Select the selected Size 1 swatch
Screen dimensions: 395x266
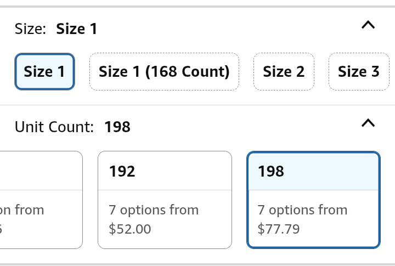click(44, 71)
